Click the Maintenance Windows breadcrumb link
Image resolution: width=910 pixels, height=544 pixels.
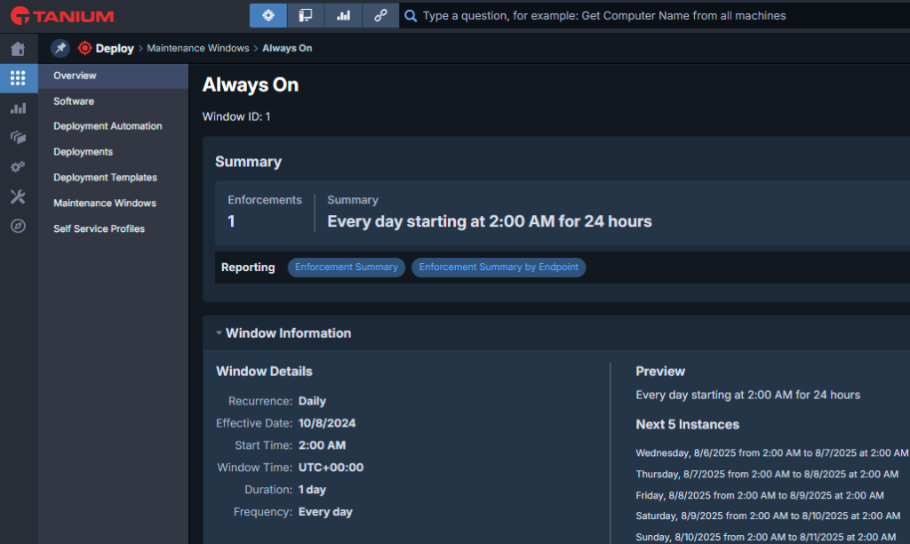coord(198,48)
